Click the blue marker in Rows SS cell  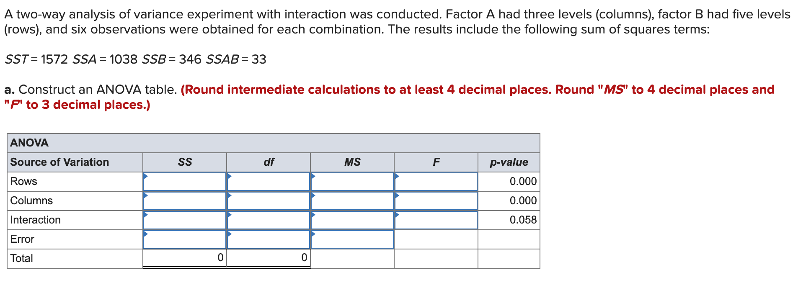click(x=146, y=177)
